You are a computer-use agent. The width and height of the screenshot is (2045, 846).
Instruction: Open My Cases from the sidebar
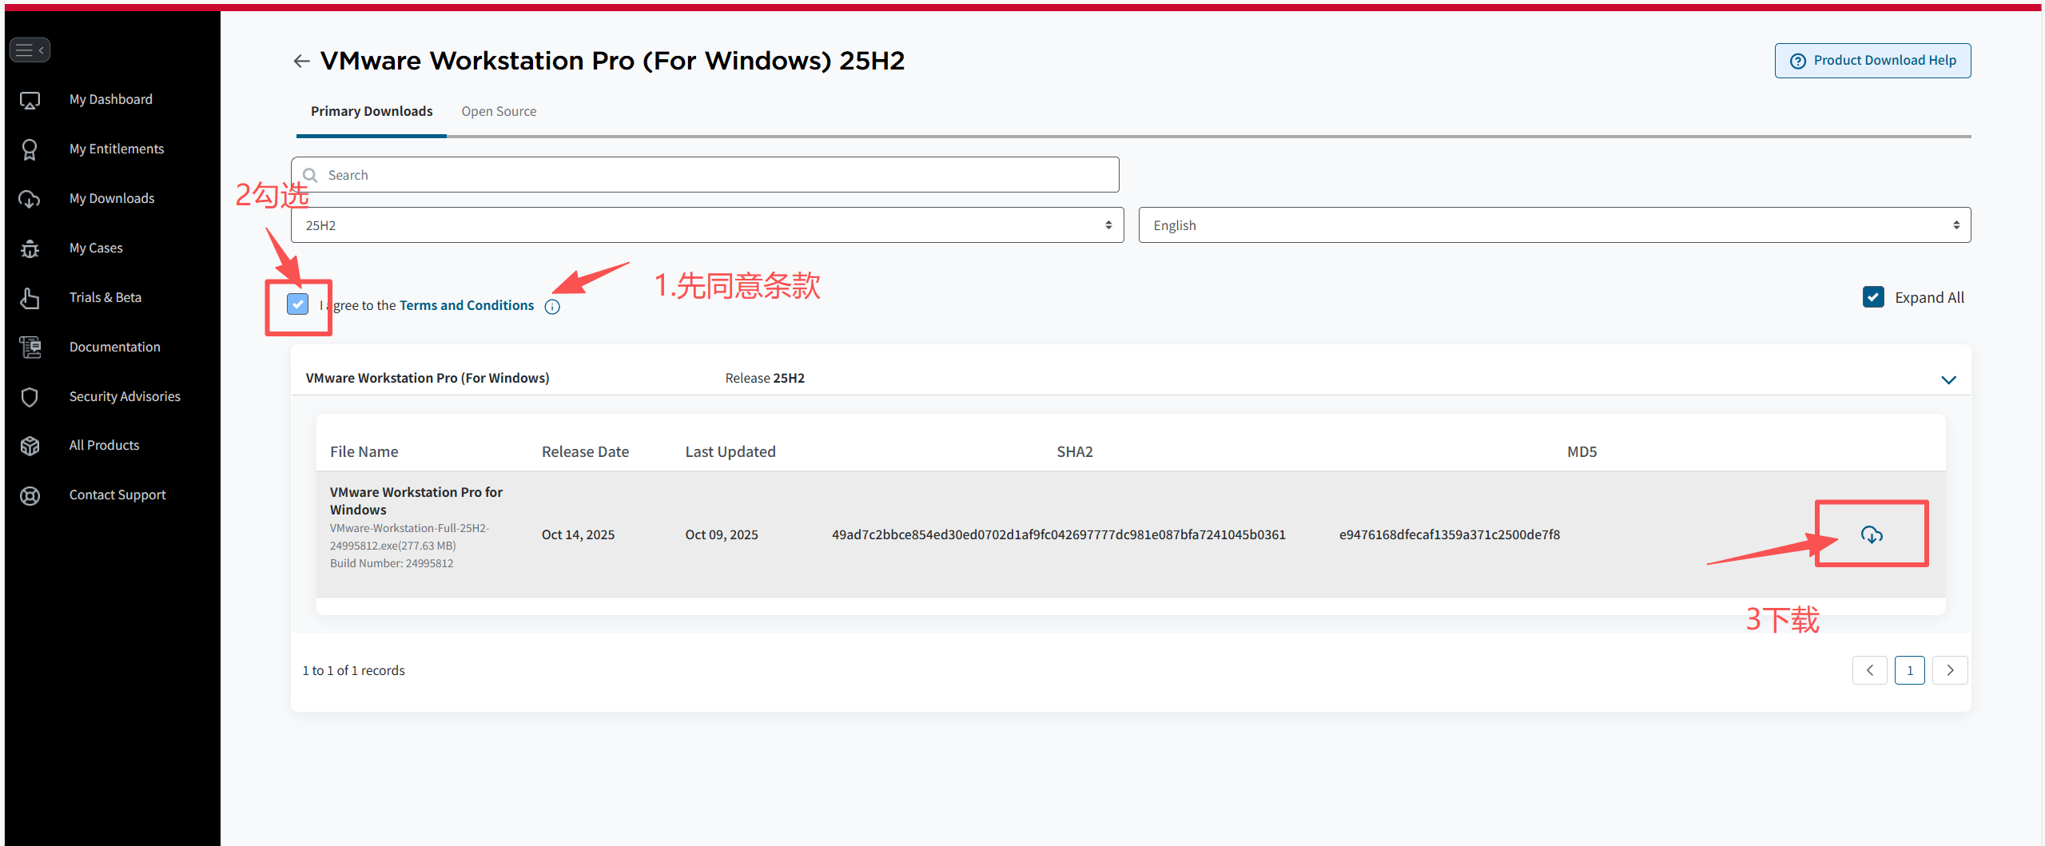pyautogui.click(x=96, y=248)
